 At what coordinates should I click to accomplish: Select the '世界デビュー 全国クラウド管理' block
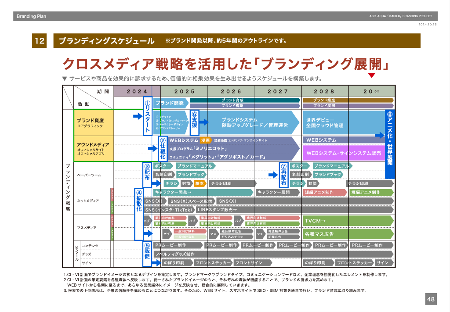[x=344, y=122]
